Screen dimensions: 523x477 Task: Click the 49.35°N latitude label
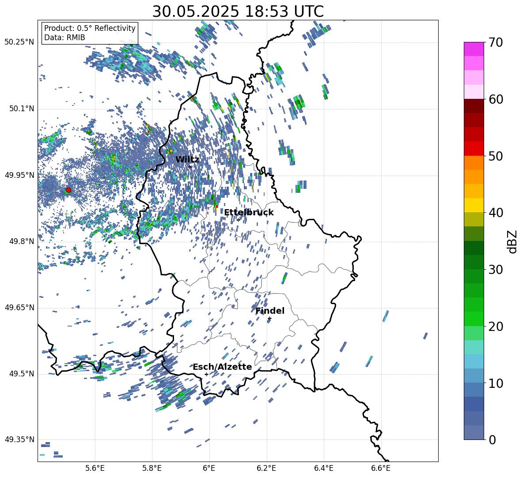pyautogui.click(x=19, y=439)
